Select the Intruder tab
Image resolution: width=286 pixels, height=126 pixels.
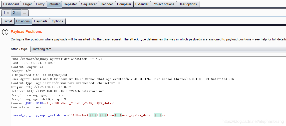54,4
